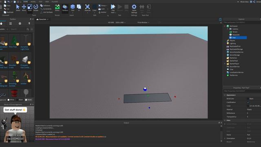Click the Undo arrow in title bar

tap(8, 2)
